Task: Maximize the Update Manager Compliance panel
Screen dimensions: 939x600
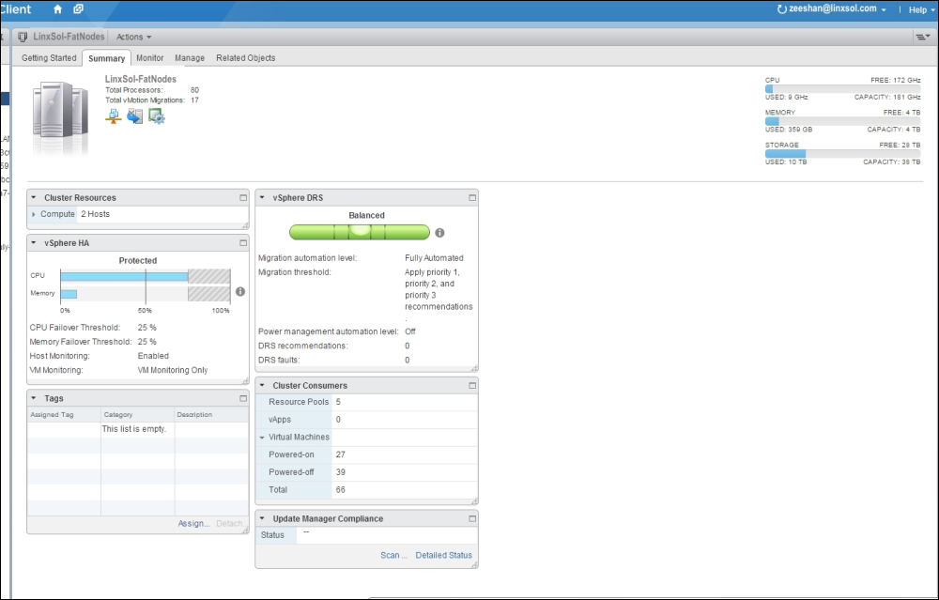Action: [472, 518]
